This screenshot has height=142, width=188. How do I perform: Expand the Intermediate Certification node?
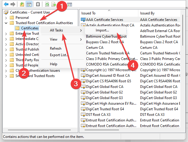(x=6, y=39)
